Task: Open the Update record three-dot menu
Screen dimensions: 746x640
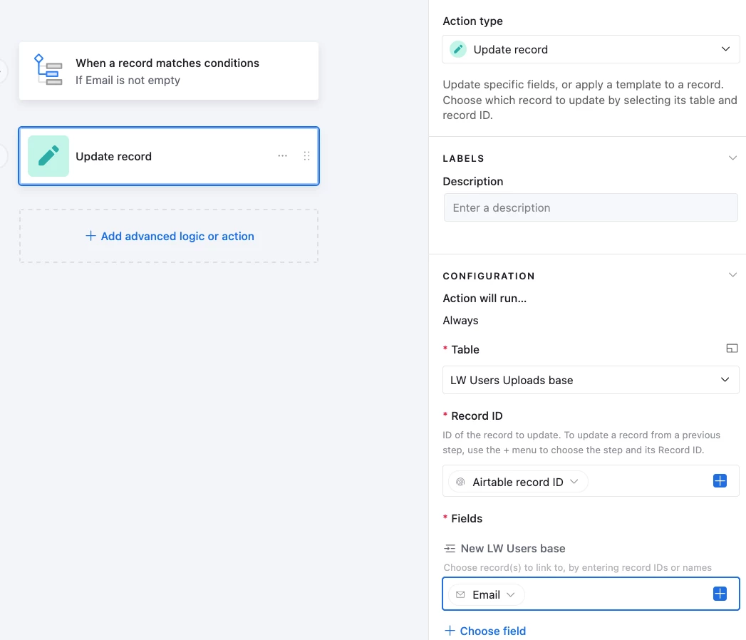Action: [x=283, y=156]
